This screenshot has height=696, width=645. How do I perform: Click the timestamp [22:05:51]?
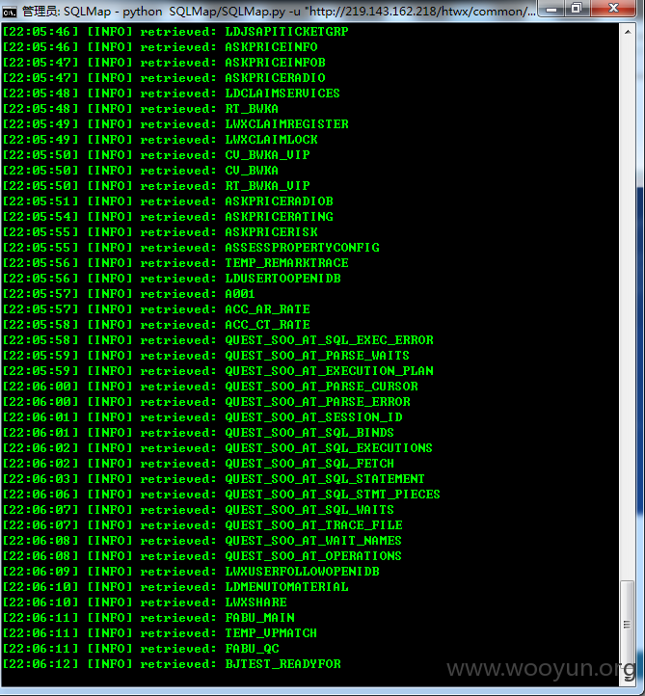point(40,201)
